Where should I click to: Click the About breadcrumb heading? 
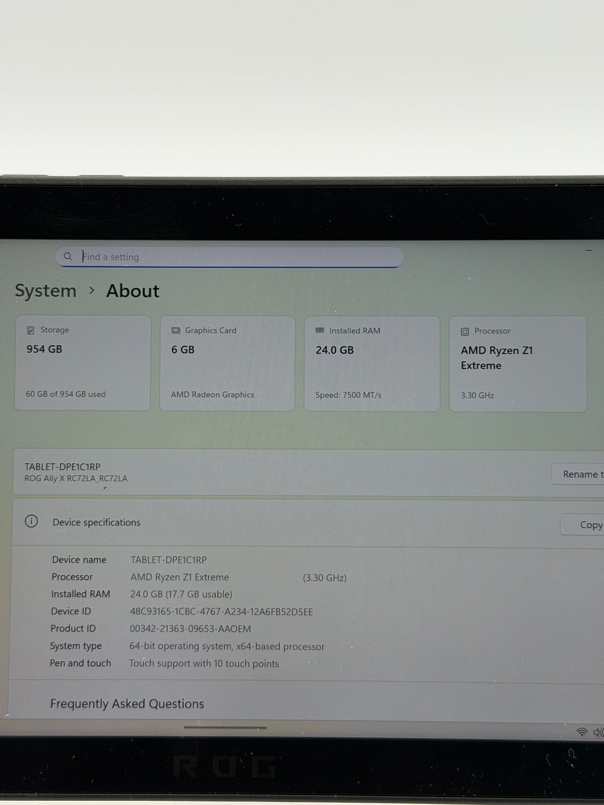click(x=133, y=291)
